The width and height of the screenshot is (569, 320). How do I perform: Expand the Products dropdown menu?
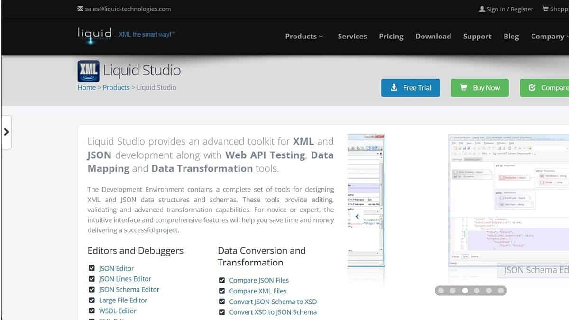tap(304, 37)
